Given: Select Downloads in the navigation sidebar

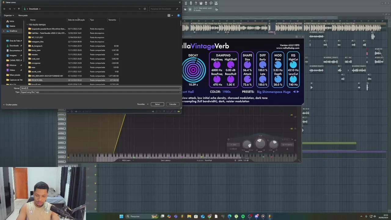Looking at the screenshot, I should 14,46.
